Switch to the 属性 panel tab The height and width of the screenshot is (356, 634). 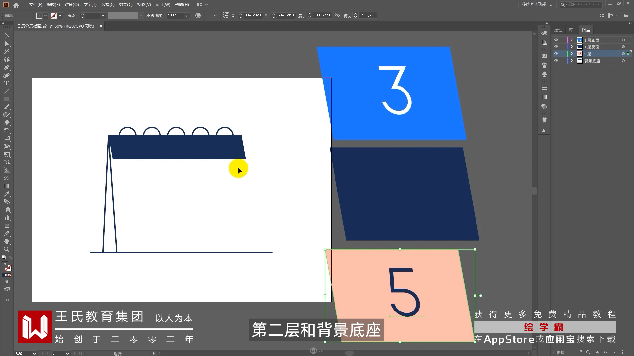pyautogui.click(x=558, y=30)
